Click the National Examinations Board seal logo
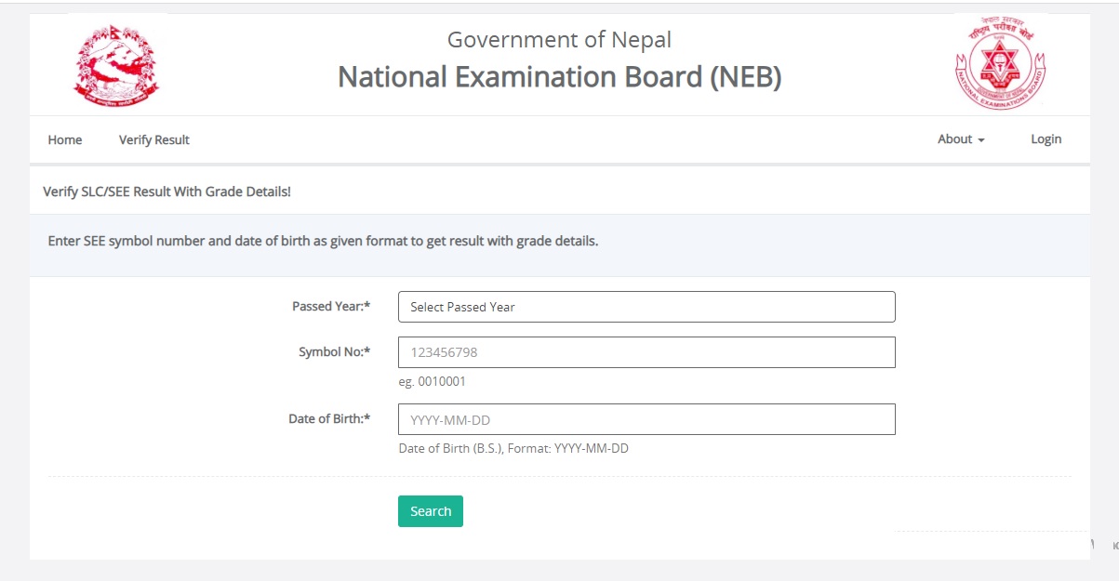Screen dimensions: 1119x581 point(1001,64)
